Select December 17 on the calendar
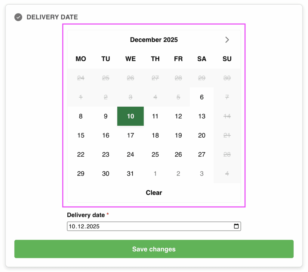Screen dimensions: 308x272 coord(130,135)
